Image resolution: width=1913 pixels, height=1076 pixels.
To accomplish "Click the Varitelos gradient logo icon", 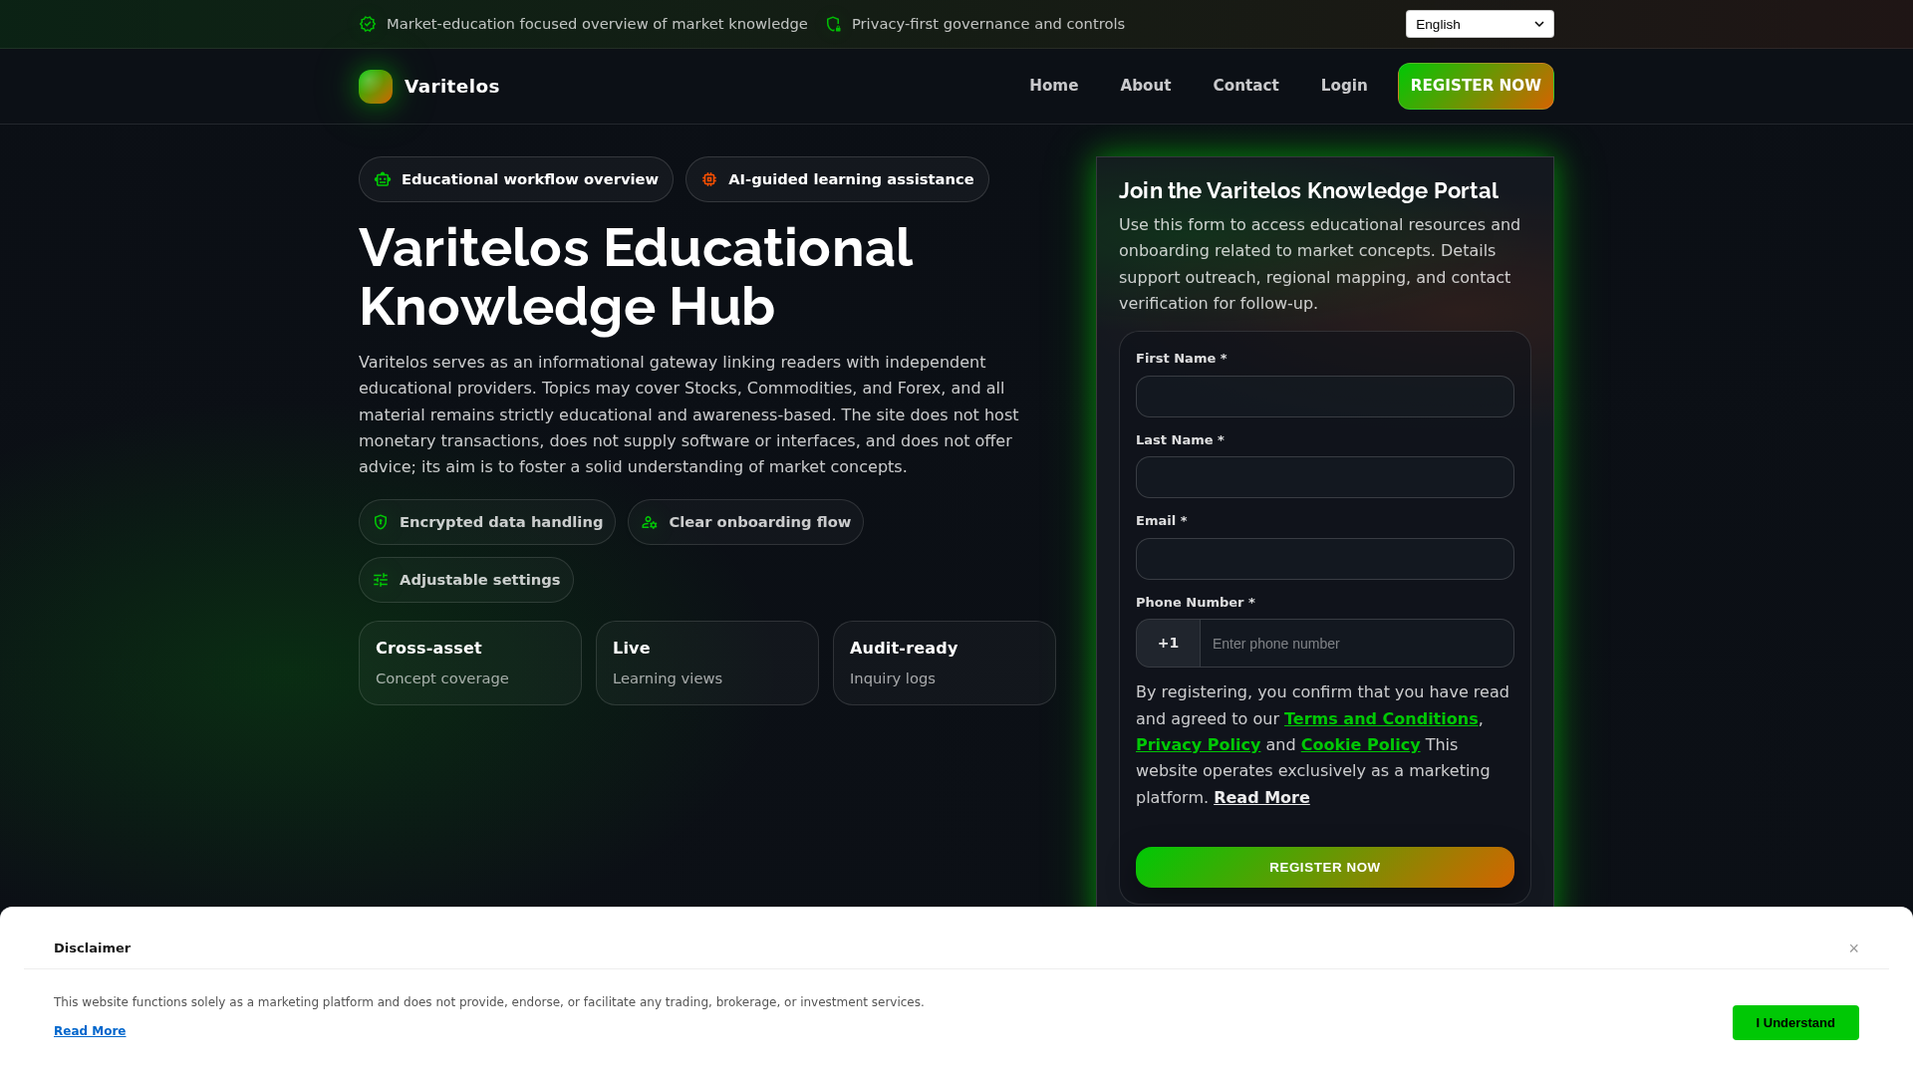I will 376,87.
